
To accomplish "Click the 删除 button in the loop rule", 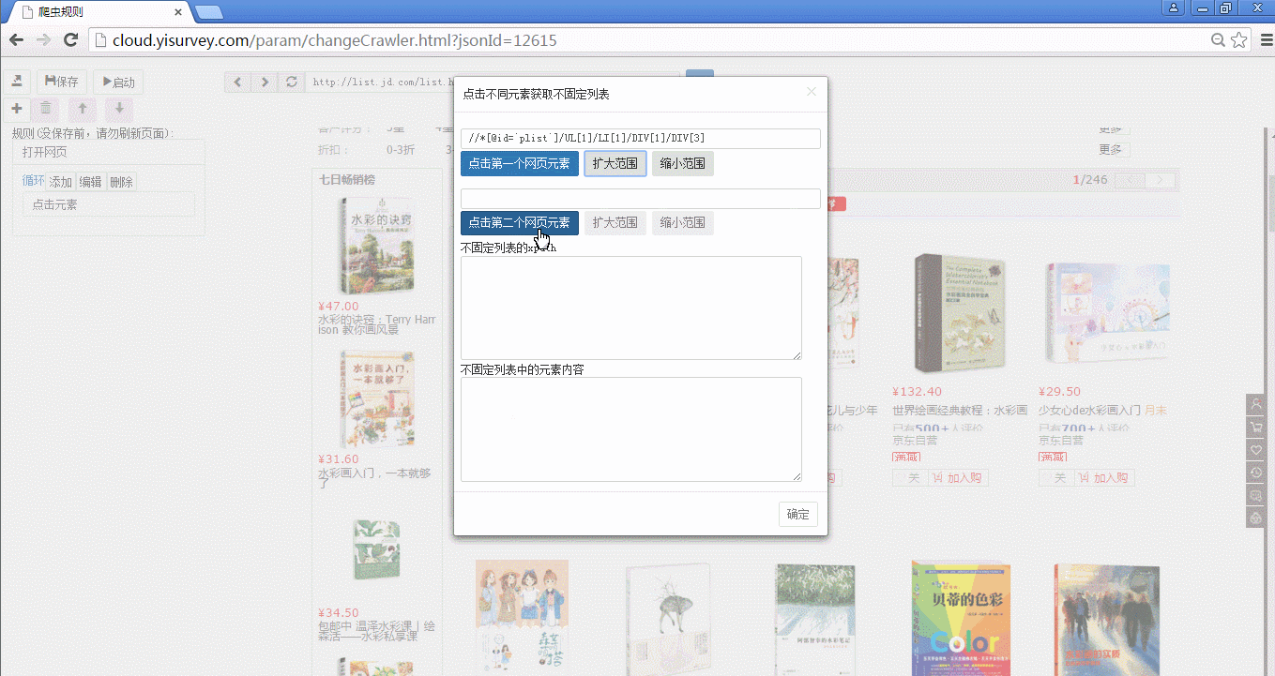I will click(x=122, y=182).
